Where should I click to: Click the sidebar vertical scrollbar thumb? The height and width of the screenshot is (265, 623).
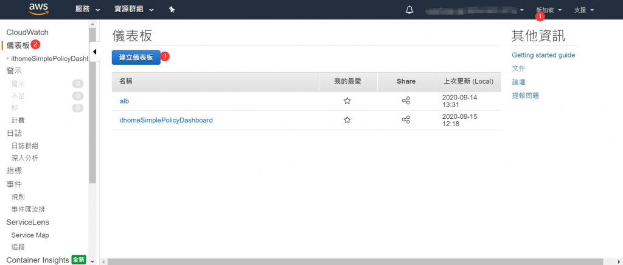click(x=92, y=106)
